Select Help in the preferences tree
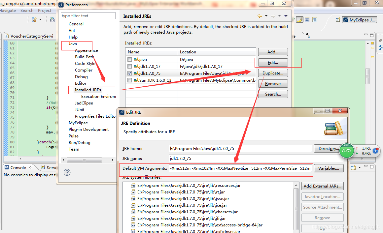The height and width of the screenshot is (233, 383). [x=73, y=37]
